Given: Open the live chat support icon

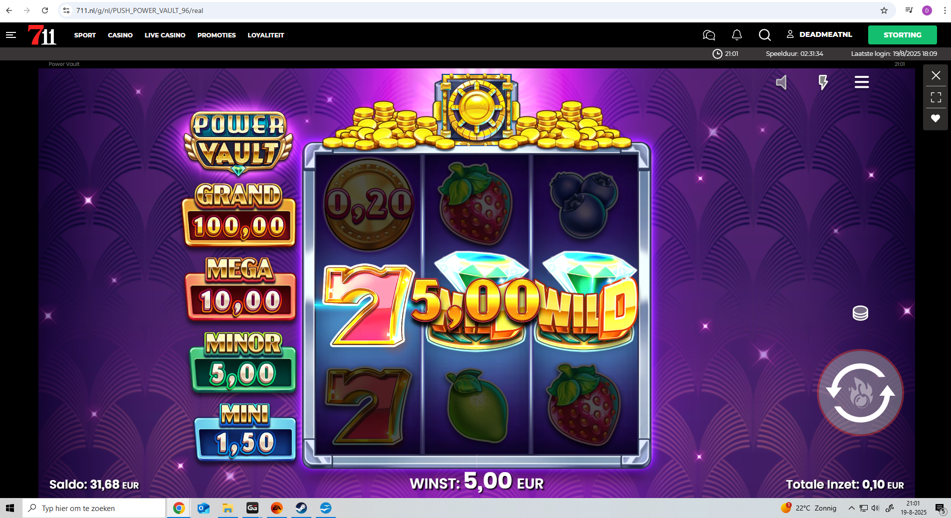Looking at the screenshot, I should click(709, 35).
